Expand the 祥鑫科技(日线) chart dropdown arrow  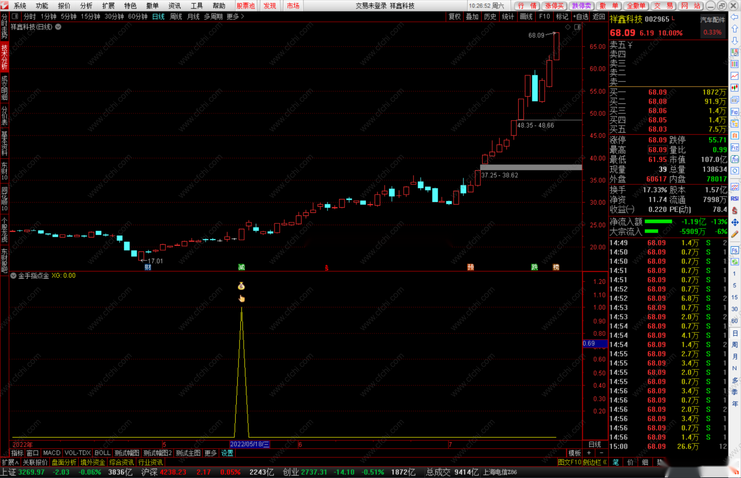point(59,27)
